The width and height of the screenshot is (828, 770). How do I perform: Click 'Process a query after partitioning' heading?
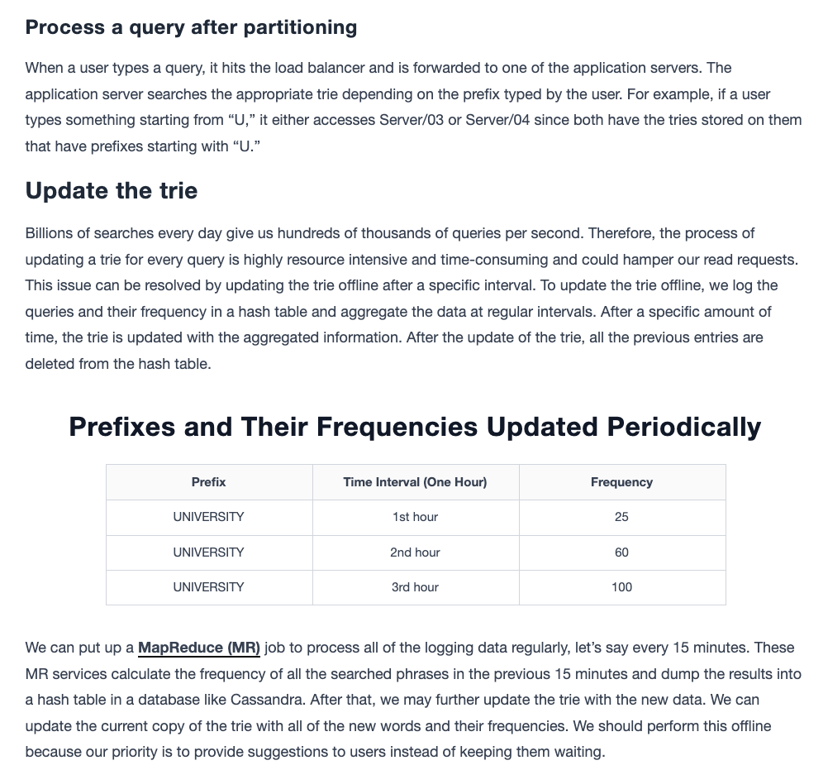(191, 27)
